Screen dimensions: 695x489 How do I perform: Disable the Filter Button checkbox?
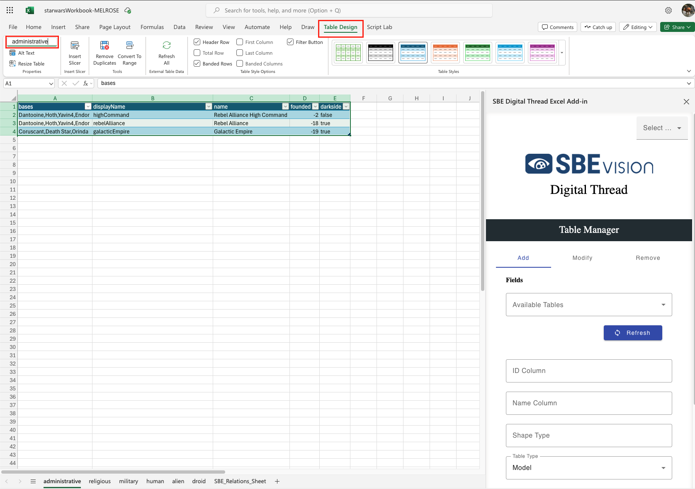click(x=290, y=42)
